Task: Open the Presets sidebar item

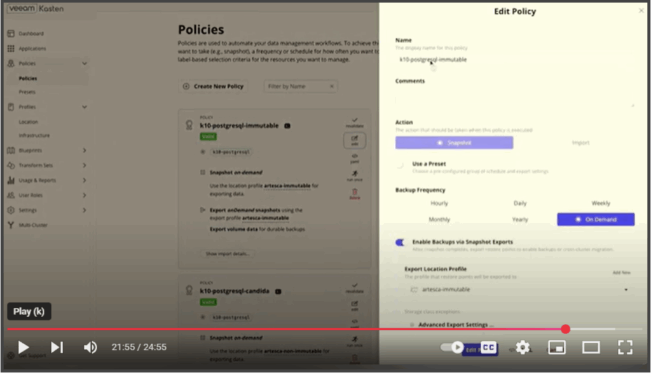Action: (x=27, y=92)
